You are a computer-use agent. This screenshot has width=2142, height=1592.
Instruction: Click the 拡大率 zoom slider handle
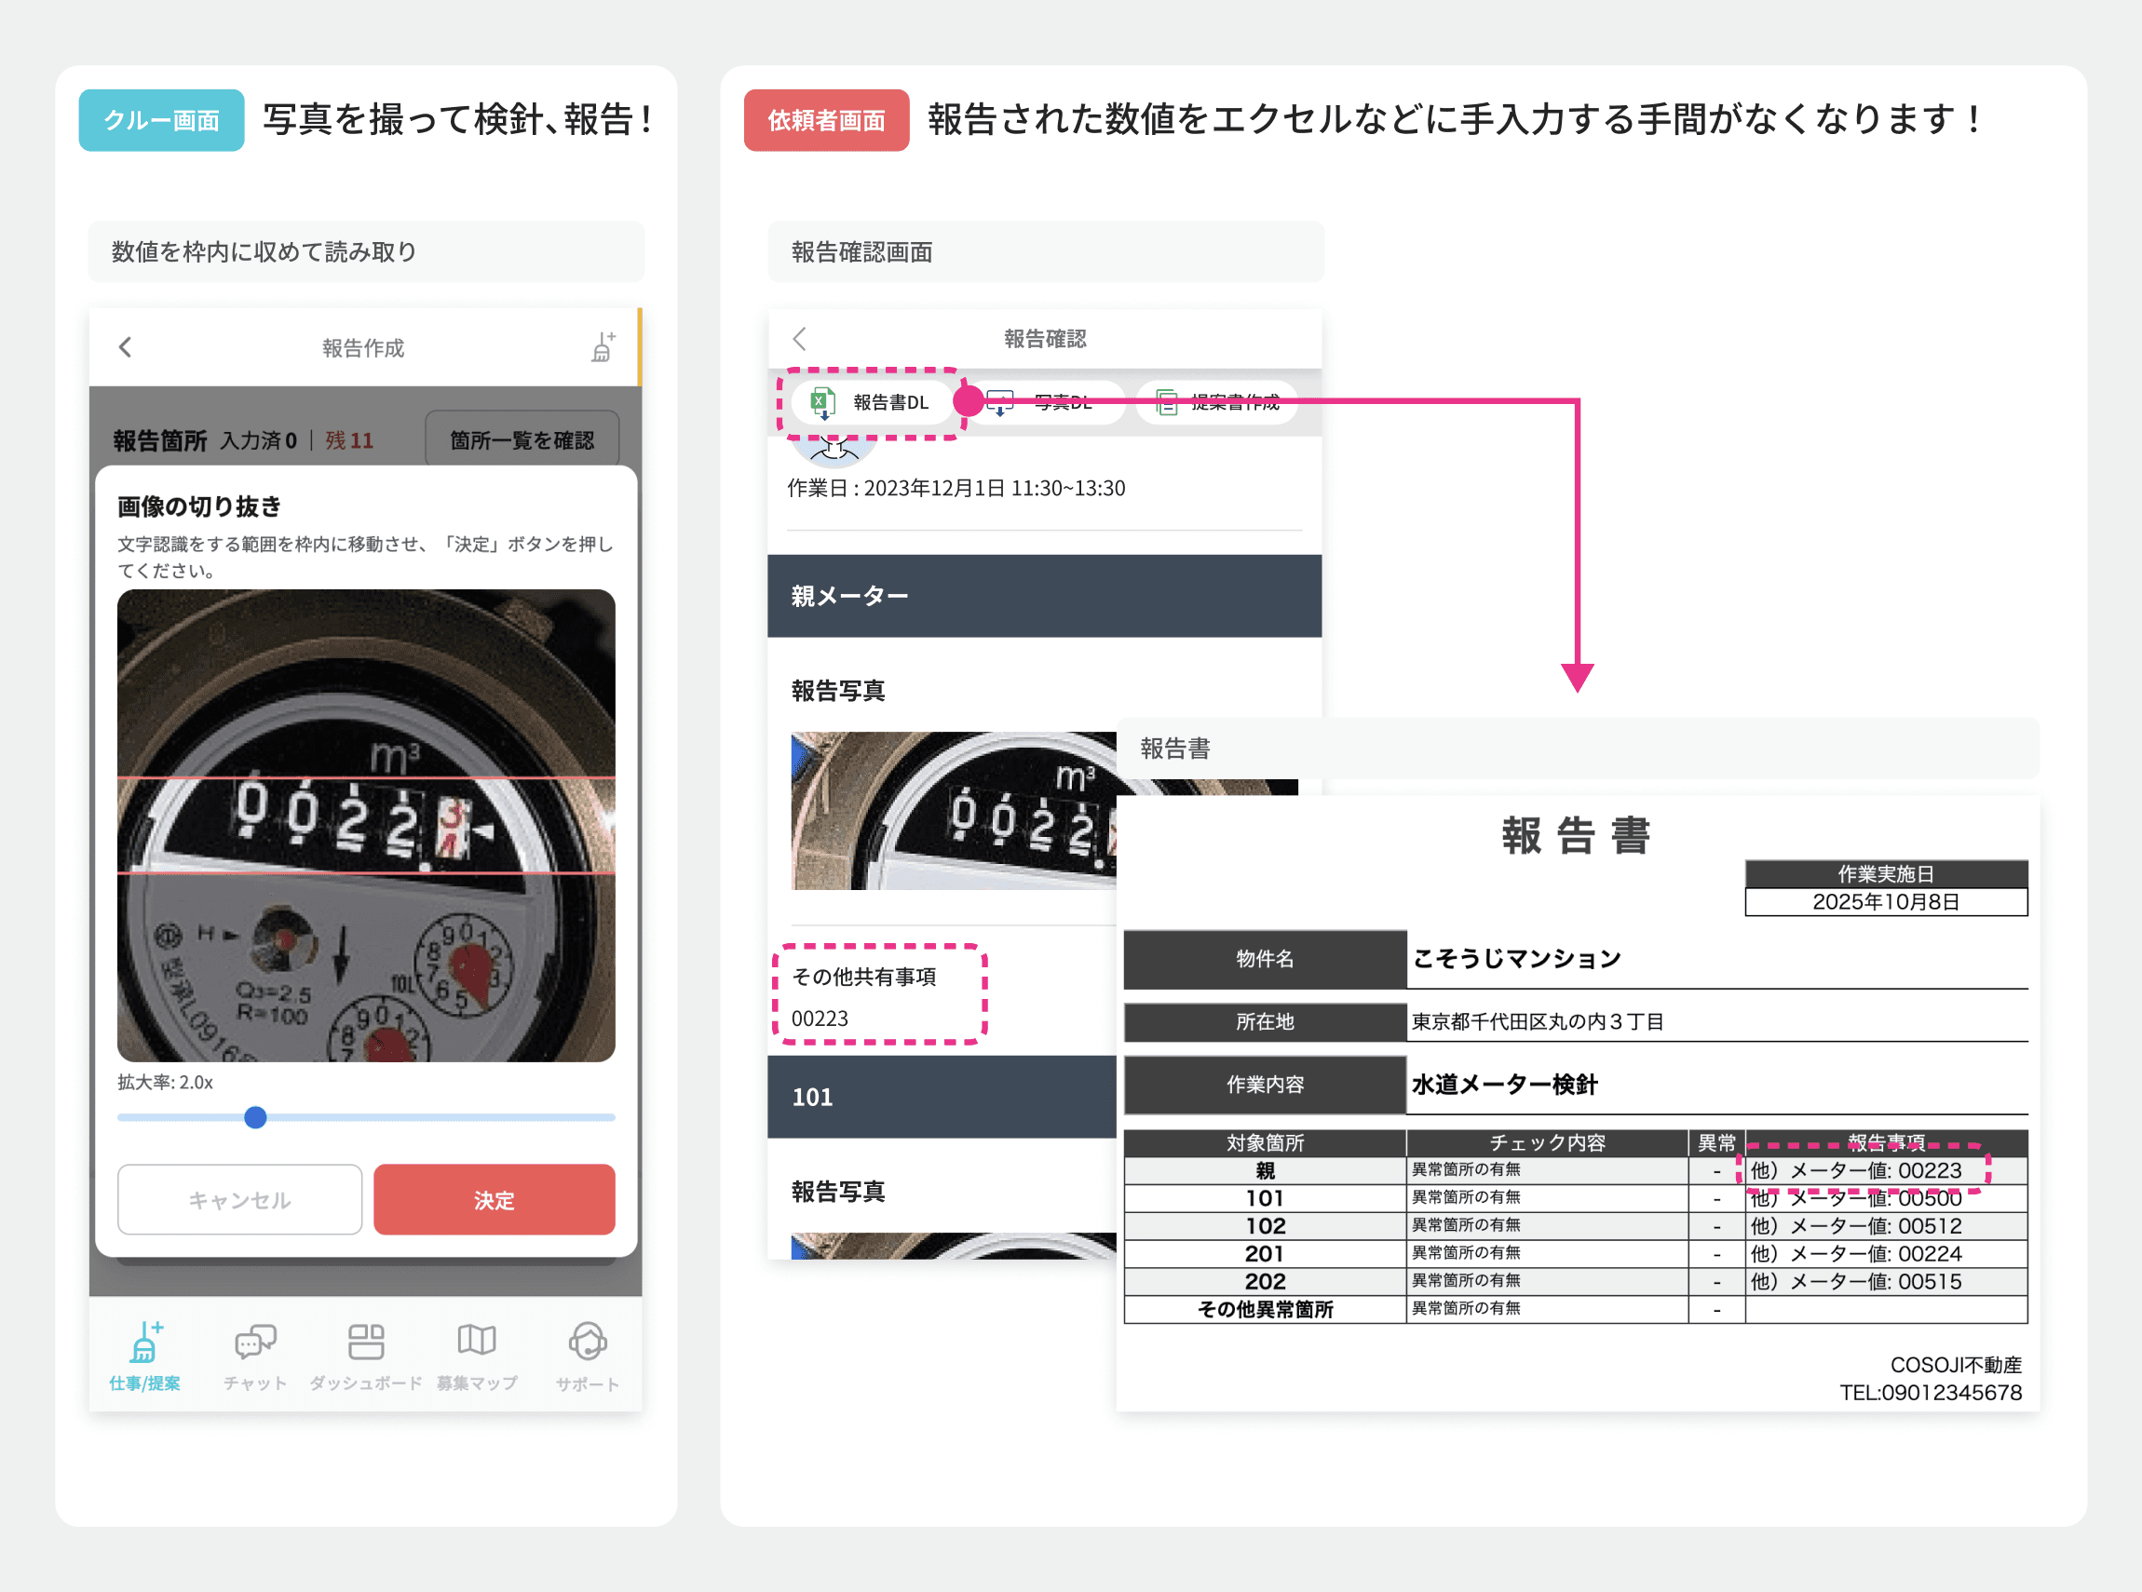pyautogui.click(x=255, y=1117)
